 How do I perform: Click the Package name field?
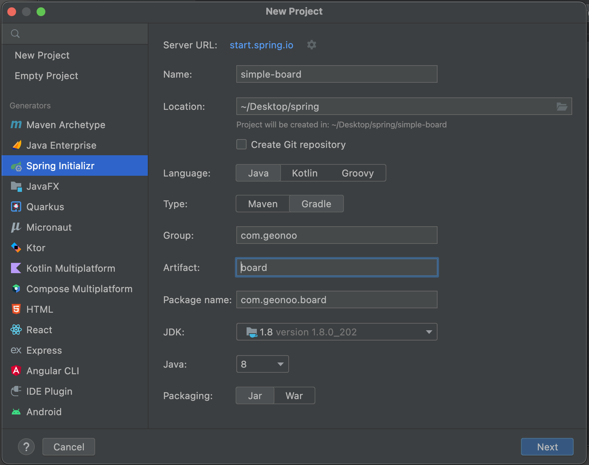click(x=337, y=300)
